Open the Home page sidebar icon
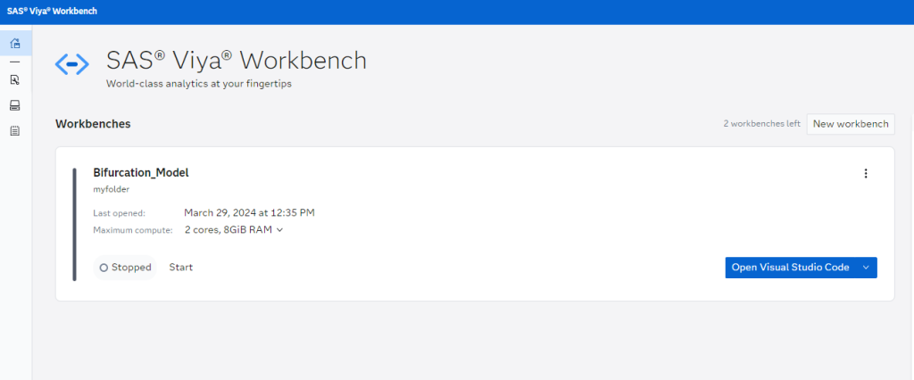Viewport: 914px width, 380px height. coord(15,43)
